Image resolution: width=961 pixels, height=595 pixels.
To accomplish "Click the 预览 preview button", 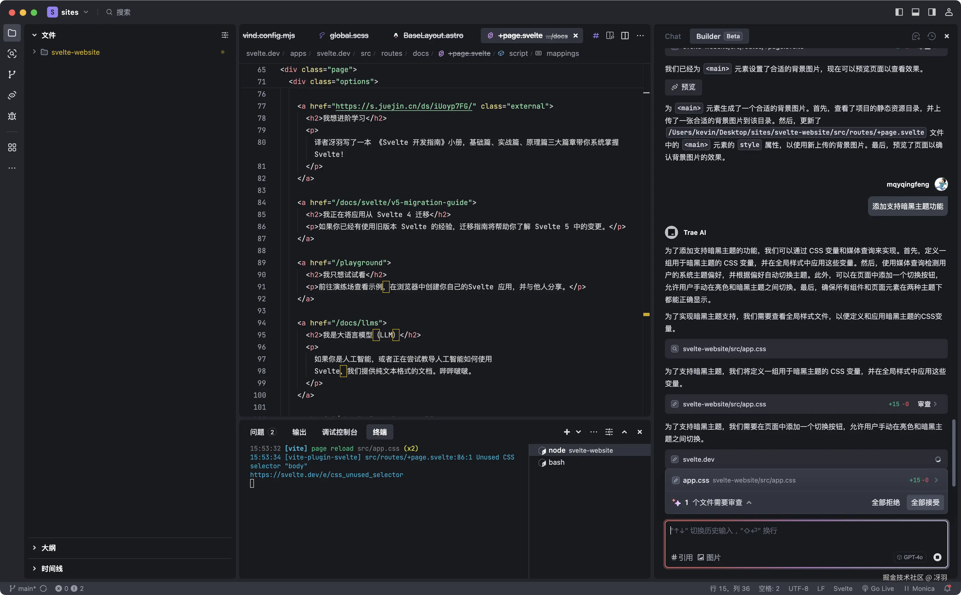I will coord(683,87).
